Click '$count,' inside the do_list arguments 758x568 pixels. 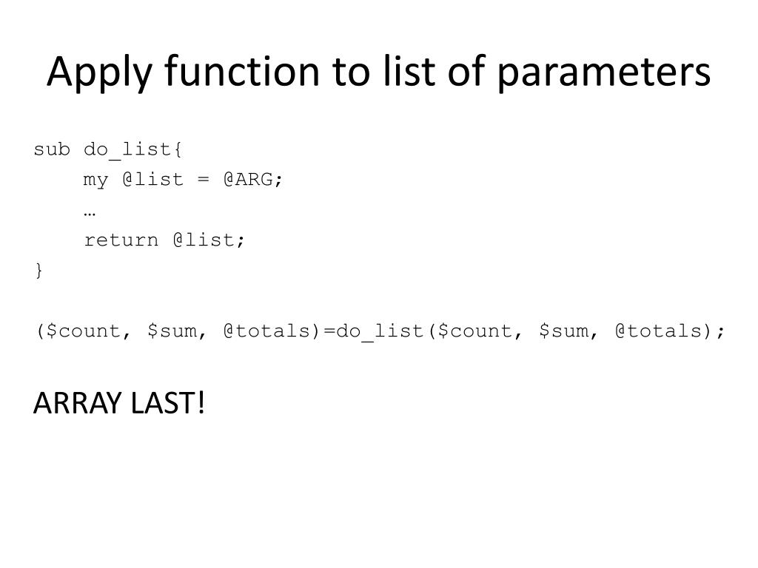[480, 331]
